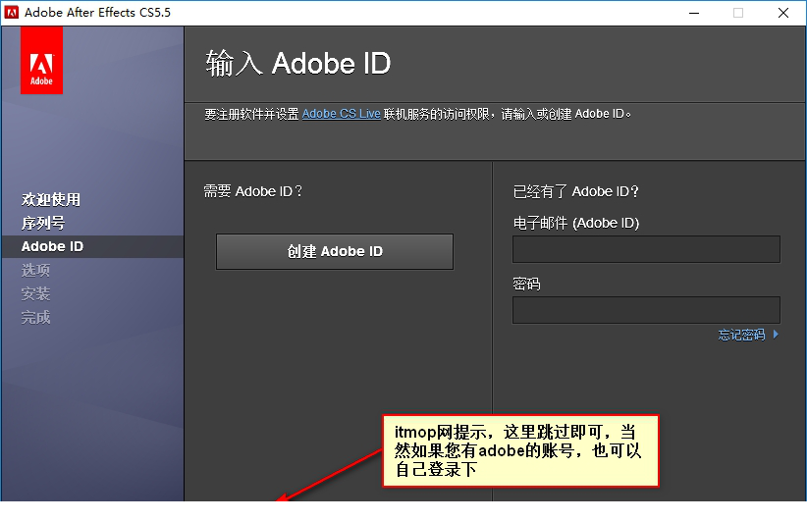Select the 序列号 step in the sidebar
Image resolution: width=807 pixels, height=521 pixels.
(x=43, y=223)
